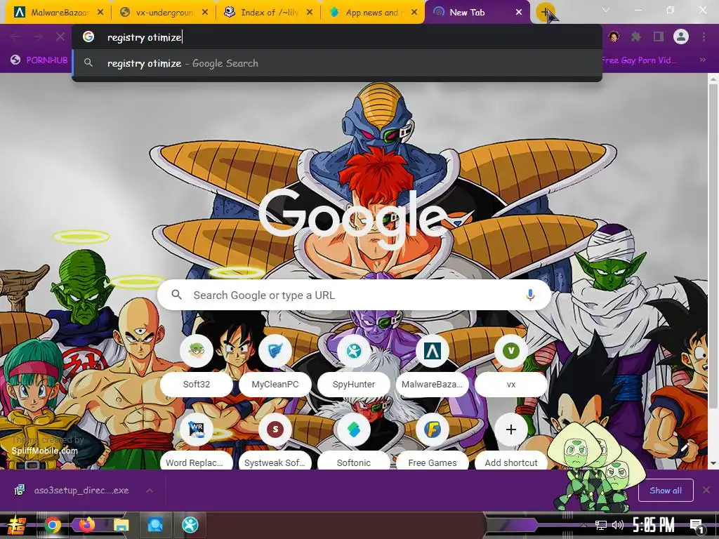This screenshot has height=539, width=719.
Task: Expand the aso3setup download options arrow
Action: pyautogui.click(x=150, y=491)
